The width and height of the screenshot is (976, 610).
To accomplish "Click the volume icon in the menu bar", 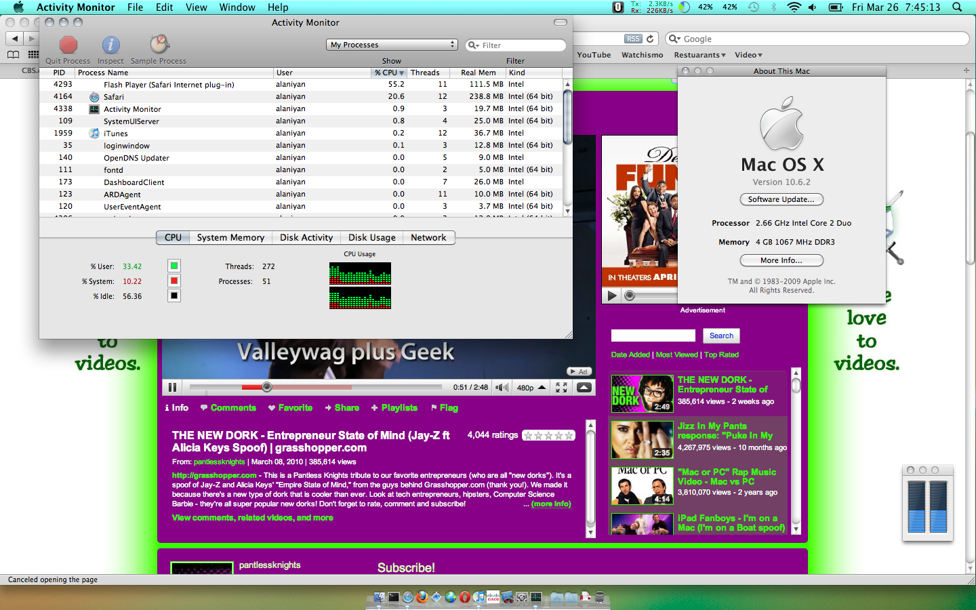I will coord(813,7).
